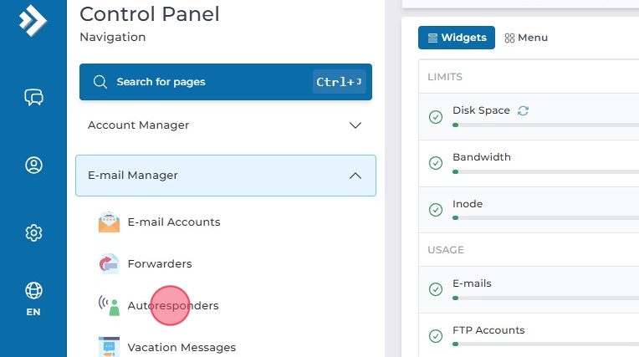Viewport: 639px width, 357px height.
Task: Click the search magnifier icon
Action: tap(100, 82)
